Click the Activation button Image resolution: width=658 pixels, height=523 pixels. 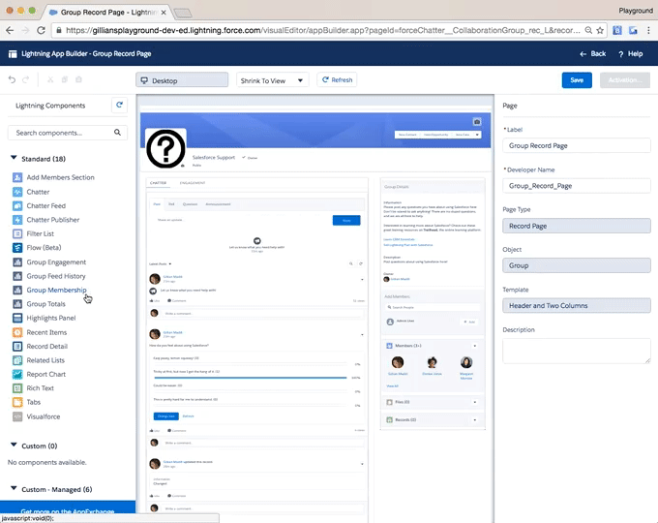click(x=625, y=79)
